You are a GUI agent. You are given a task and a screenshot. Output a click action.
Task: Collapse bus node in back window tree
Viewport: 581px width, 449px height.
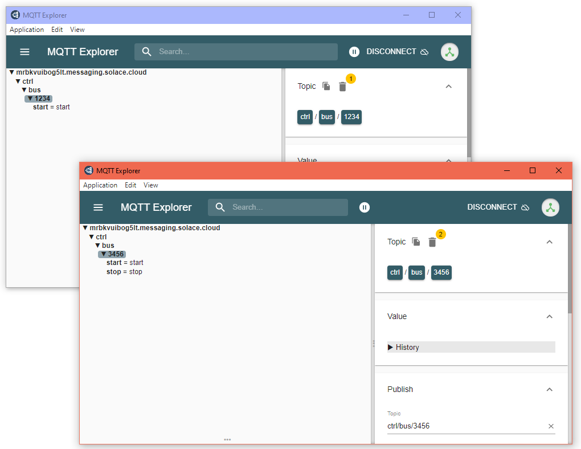click(x=24, y=89)
